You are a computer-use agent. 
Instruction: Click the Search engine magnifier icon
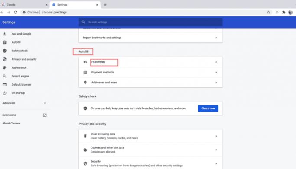4,76
